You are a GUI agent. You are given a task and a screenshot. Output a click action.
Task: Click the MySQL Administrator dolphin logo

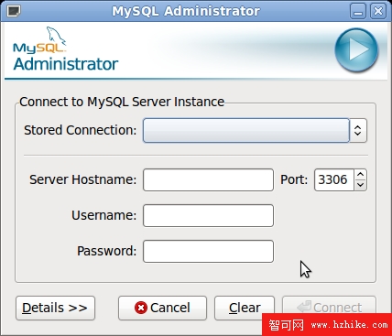coord(65,49)
